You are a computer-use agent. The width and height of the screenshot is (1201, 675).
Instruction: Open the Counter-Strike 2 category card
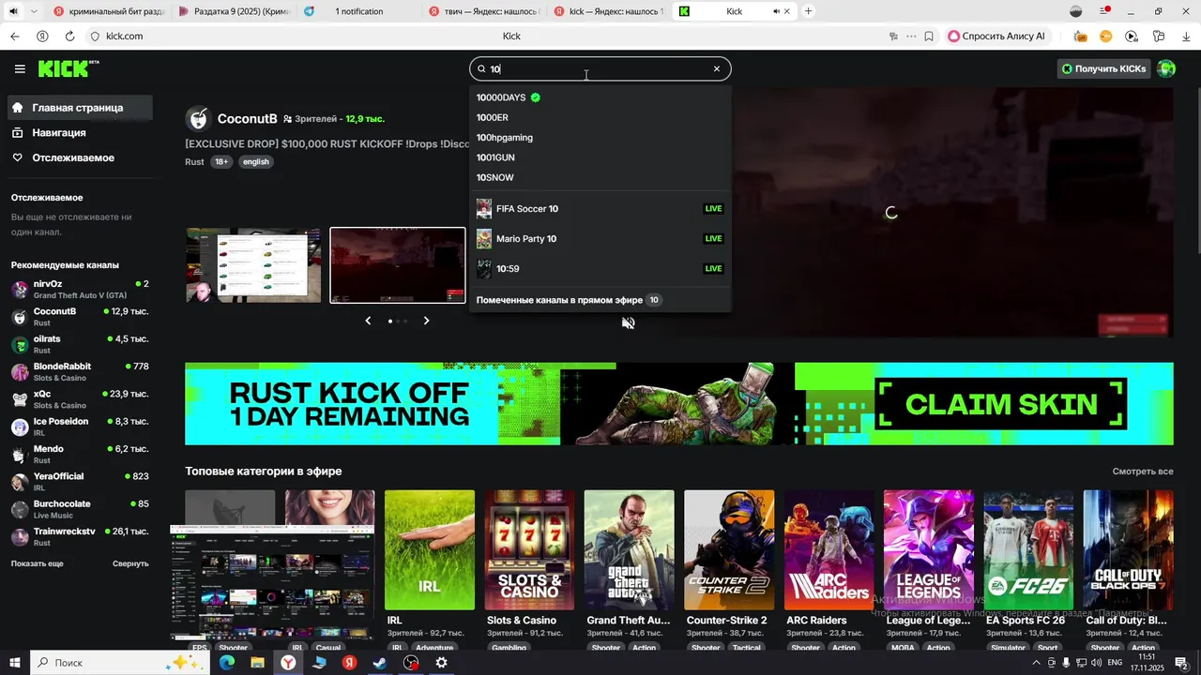pos(729,550)
